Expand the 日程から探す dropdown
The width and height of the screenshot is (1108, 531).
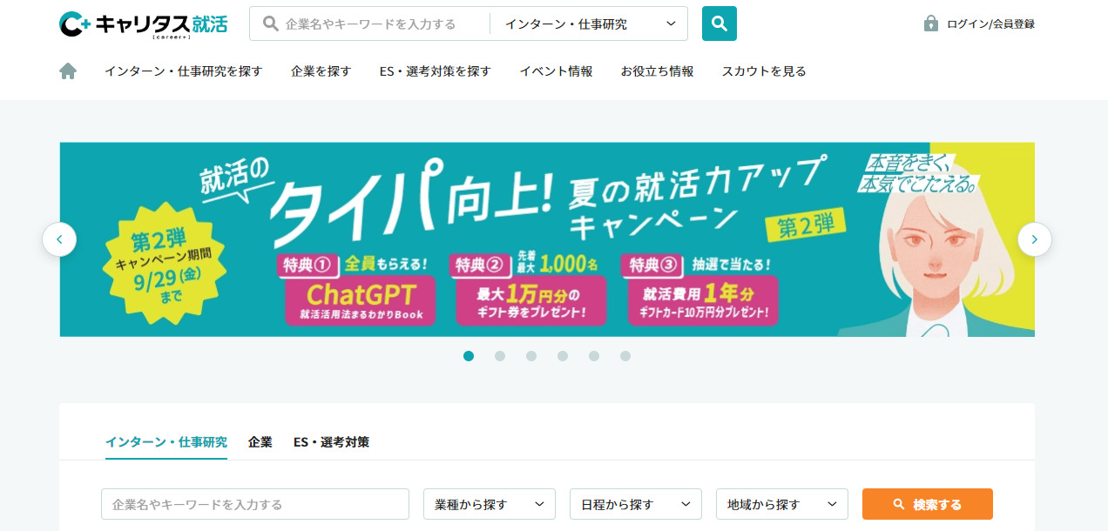point(635,504)
